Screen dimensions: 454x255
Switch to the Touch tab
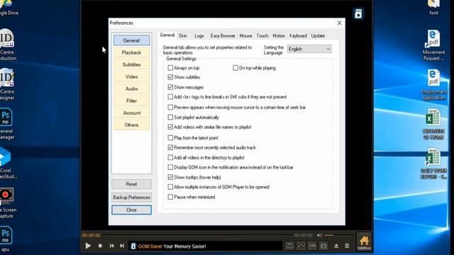pyautogui.click(x=262, y=36)
